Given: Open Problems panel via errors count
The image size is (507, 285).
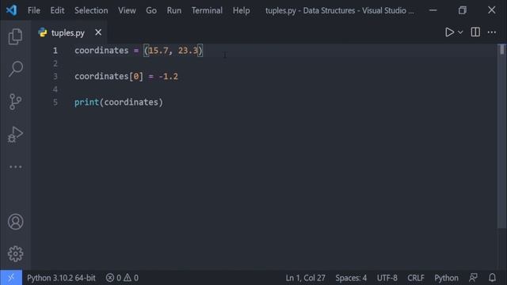Looking at the screenshot, I should [113, 278].
